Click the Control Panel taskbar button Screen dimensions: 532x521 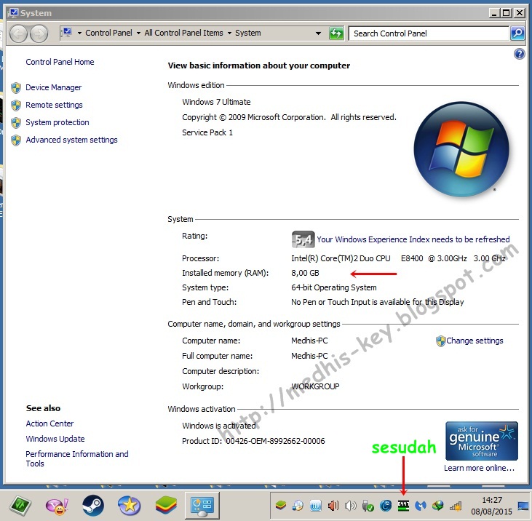(202, 506)
